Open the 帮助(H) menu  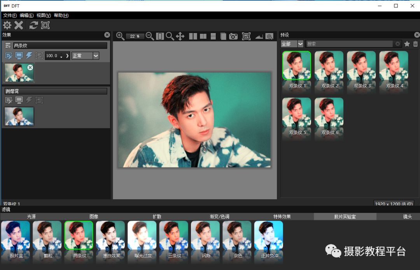[x=61, y=15]
